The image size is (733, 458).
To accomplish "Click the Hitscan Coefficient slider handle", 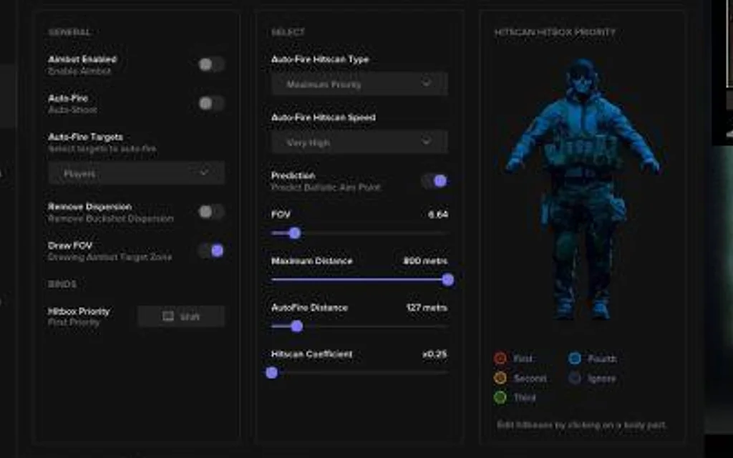I will 271,372.
